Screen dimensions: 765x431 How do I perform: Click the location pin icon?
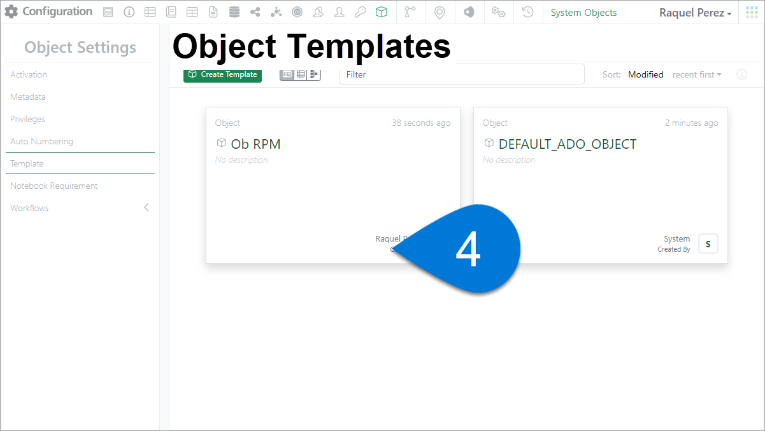(x=439, y=12)
